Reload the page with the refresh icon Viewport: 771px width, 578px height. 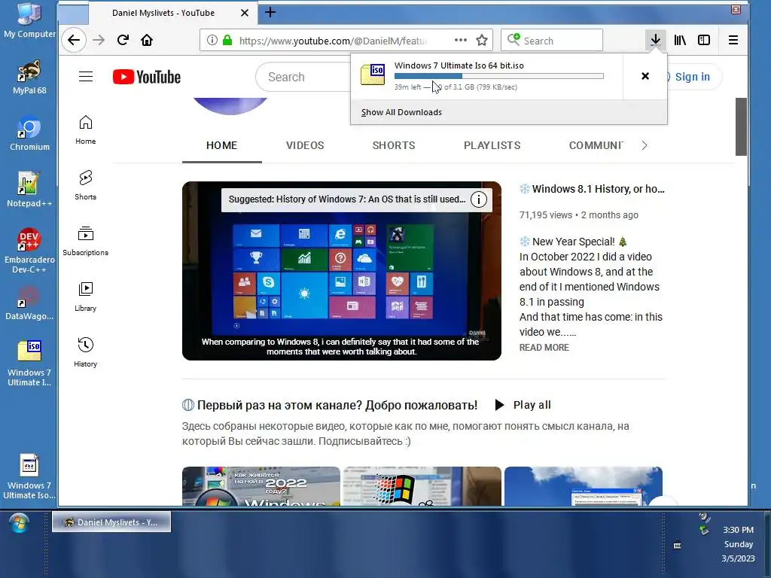[123, 41]
